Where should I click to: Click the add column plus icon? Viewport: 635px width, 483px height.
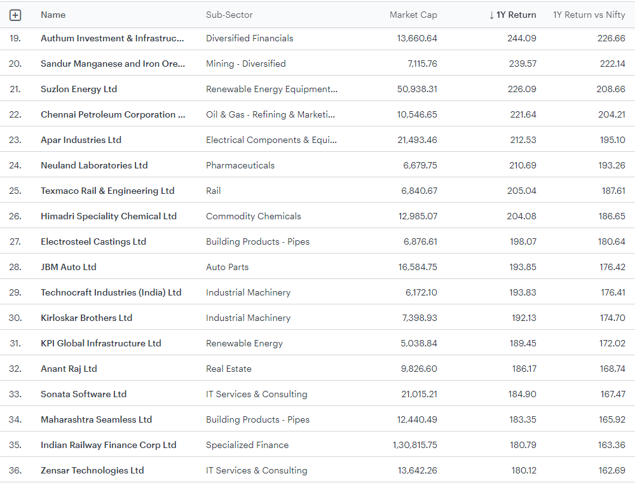click(15, 15)
